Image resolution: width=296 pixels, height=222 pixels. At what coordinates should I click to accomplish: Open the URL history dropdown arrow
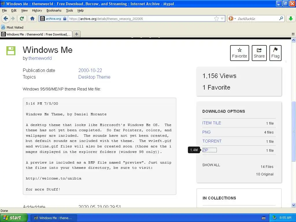click(222, 18)
